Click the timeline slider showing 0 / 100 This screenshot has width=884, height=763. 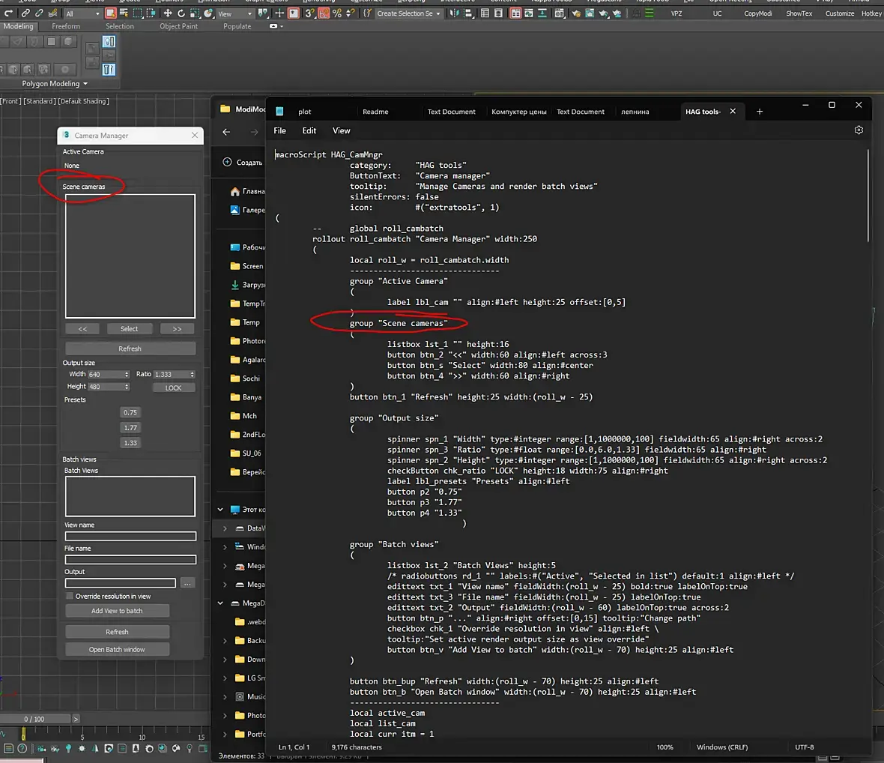click(34, 719)
